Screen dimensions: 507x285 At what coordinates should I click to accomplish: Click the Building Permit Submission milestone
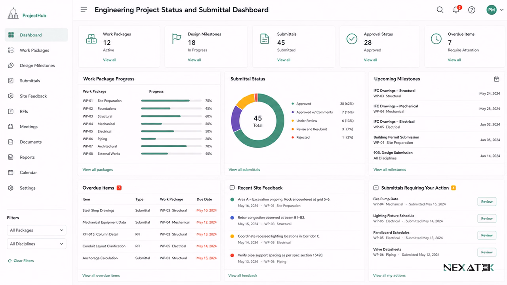pyautogui.click(x=436, y=140)
